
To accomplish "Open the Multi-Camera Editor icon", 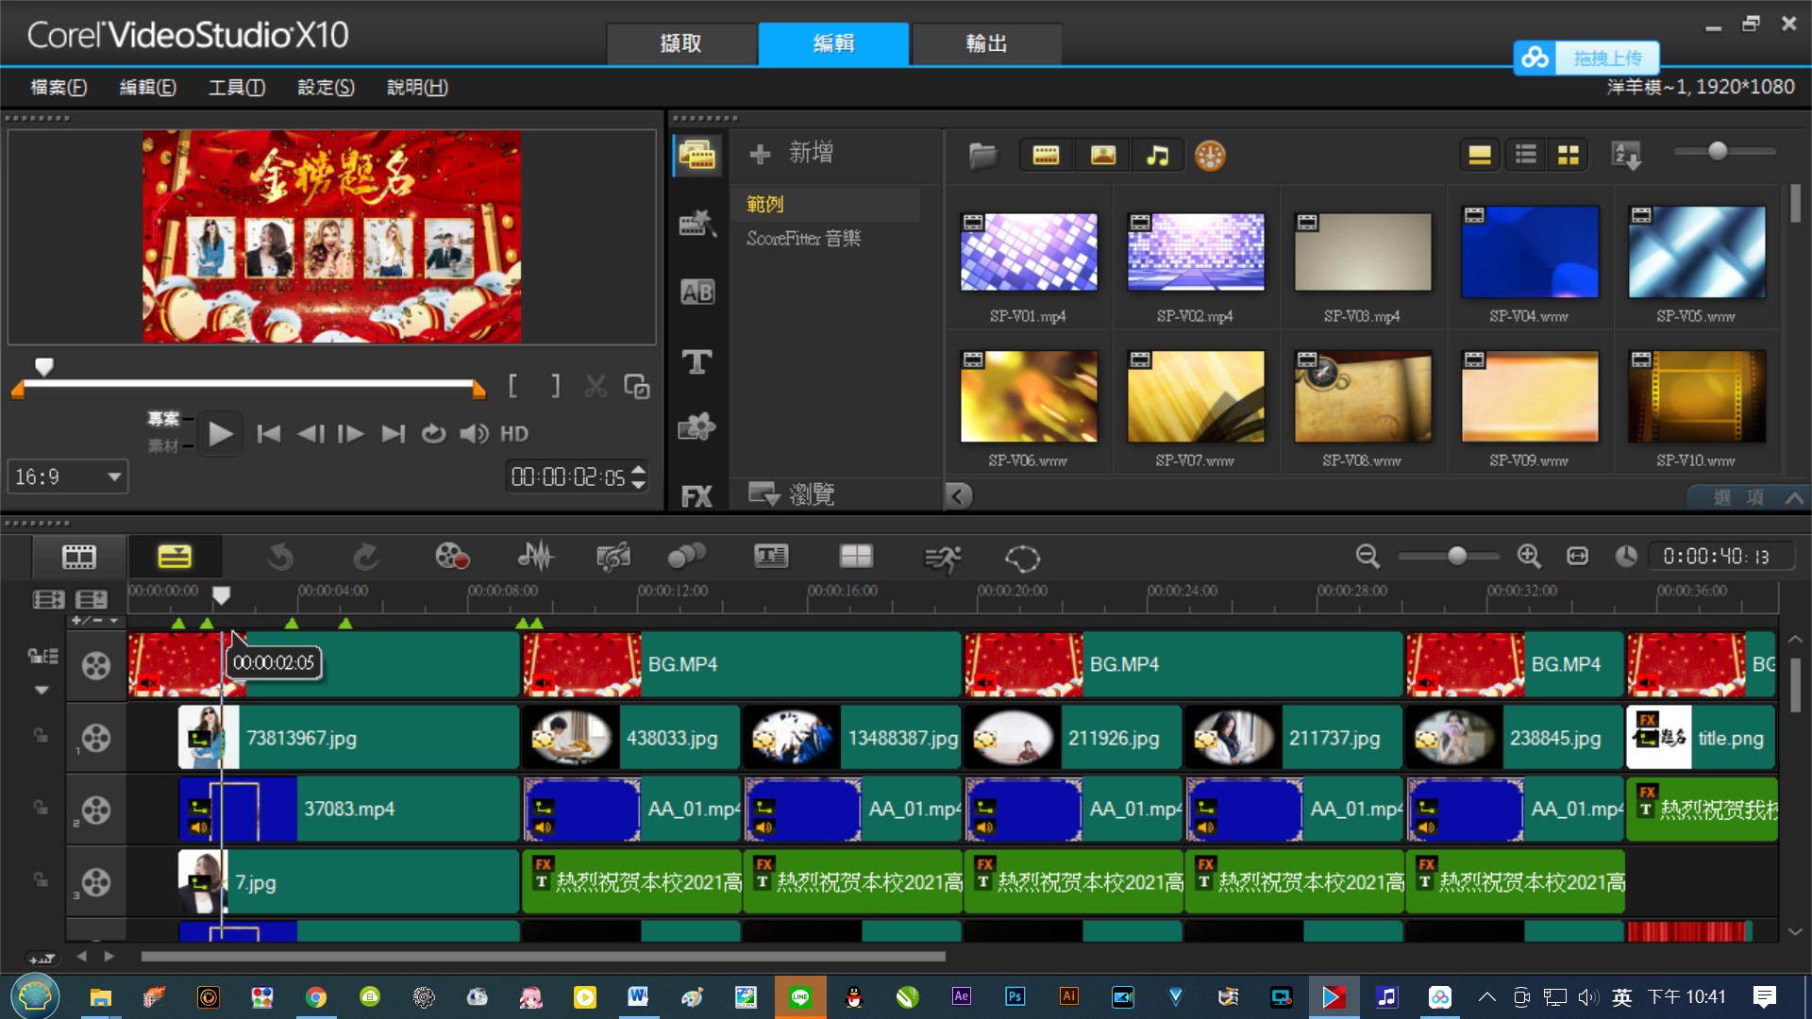I will 856,557.
